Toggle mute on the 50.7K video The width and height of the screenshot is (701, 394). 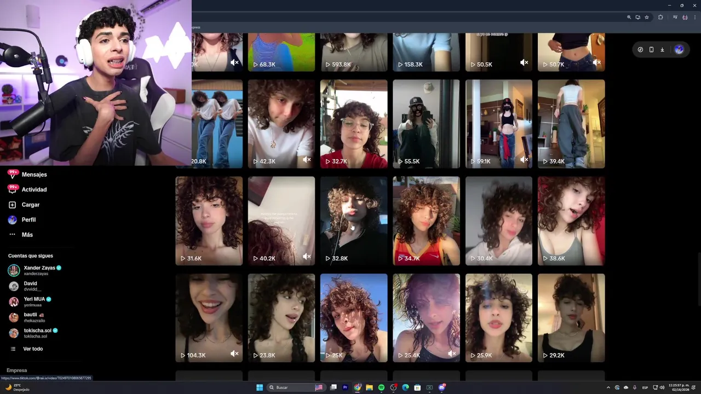click(x=596, y=63)
